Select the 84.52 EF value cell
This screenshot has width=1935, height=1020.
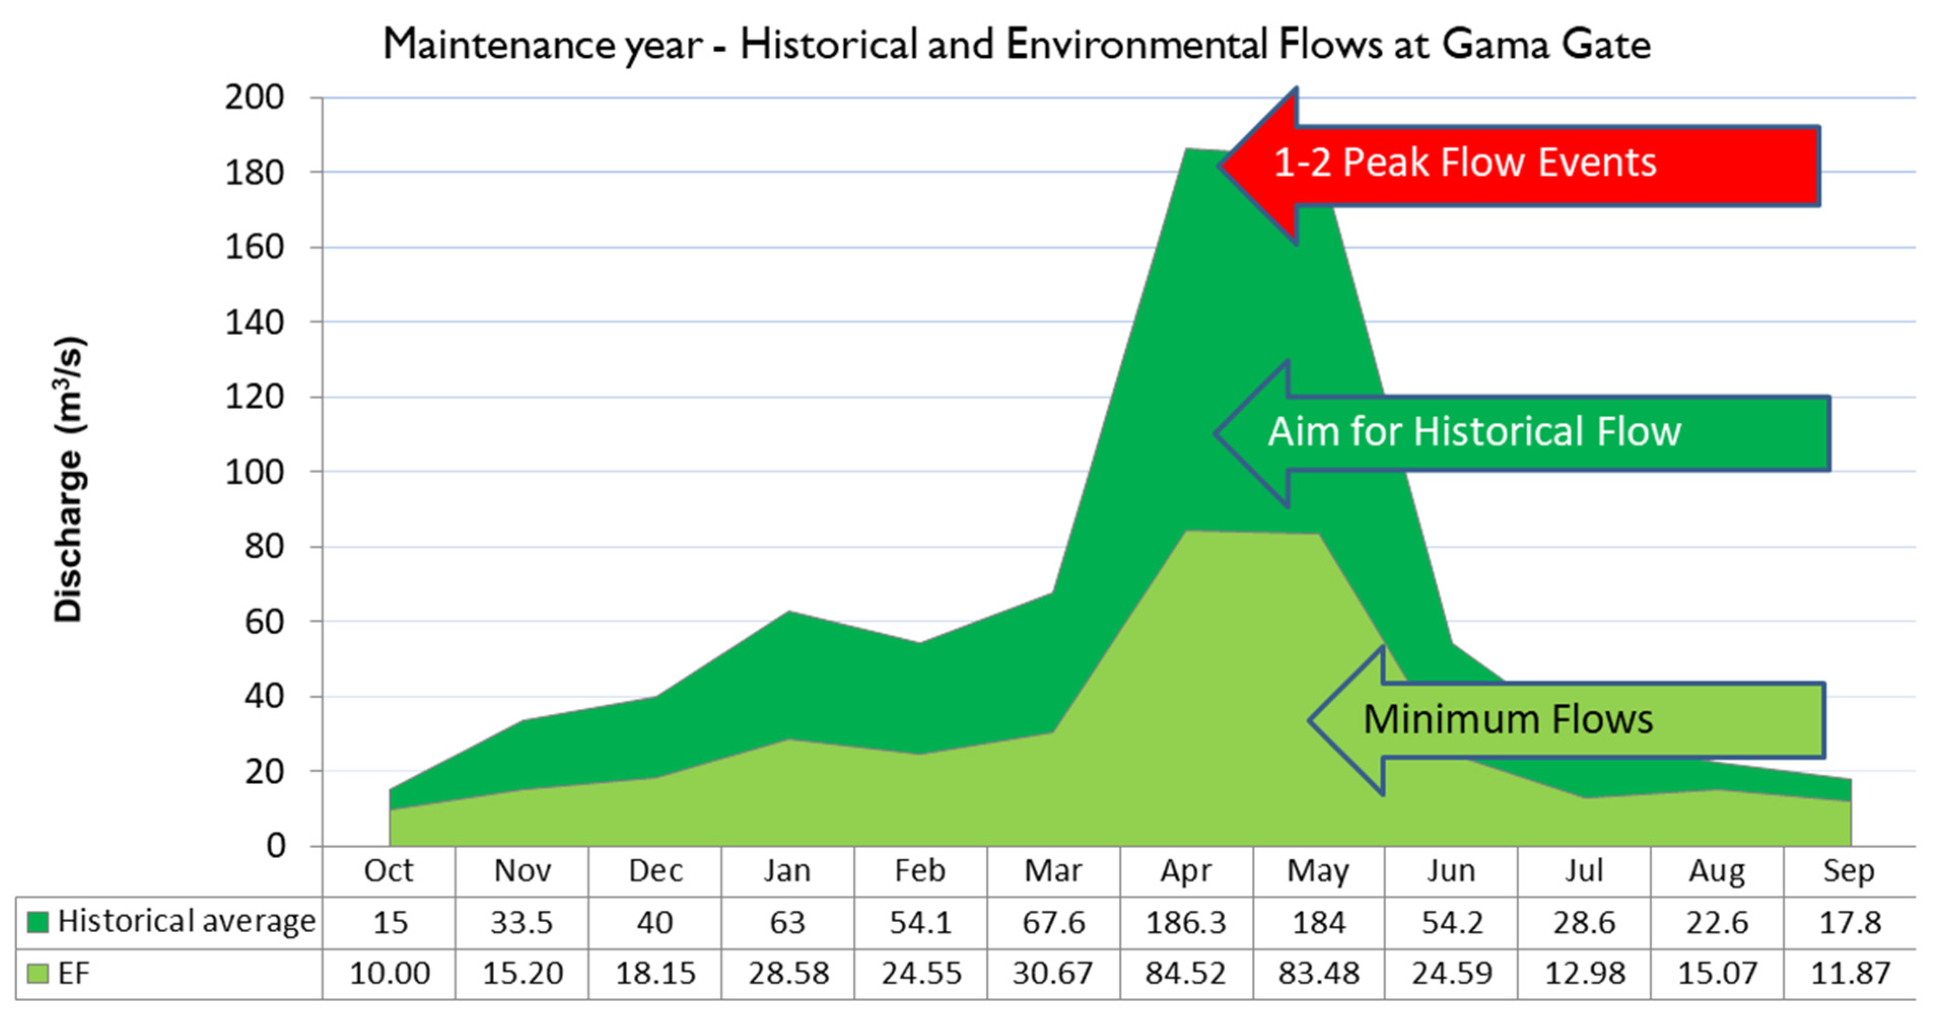1185,973
